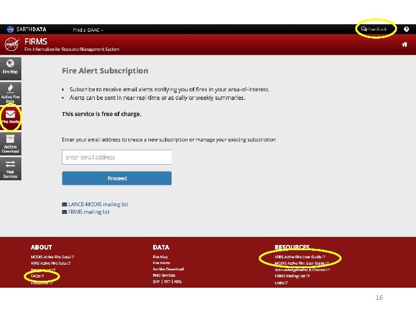
Task: Click the FIRMS title text
Action: (36, 42)
